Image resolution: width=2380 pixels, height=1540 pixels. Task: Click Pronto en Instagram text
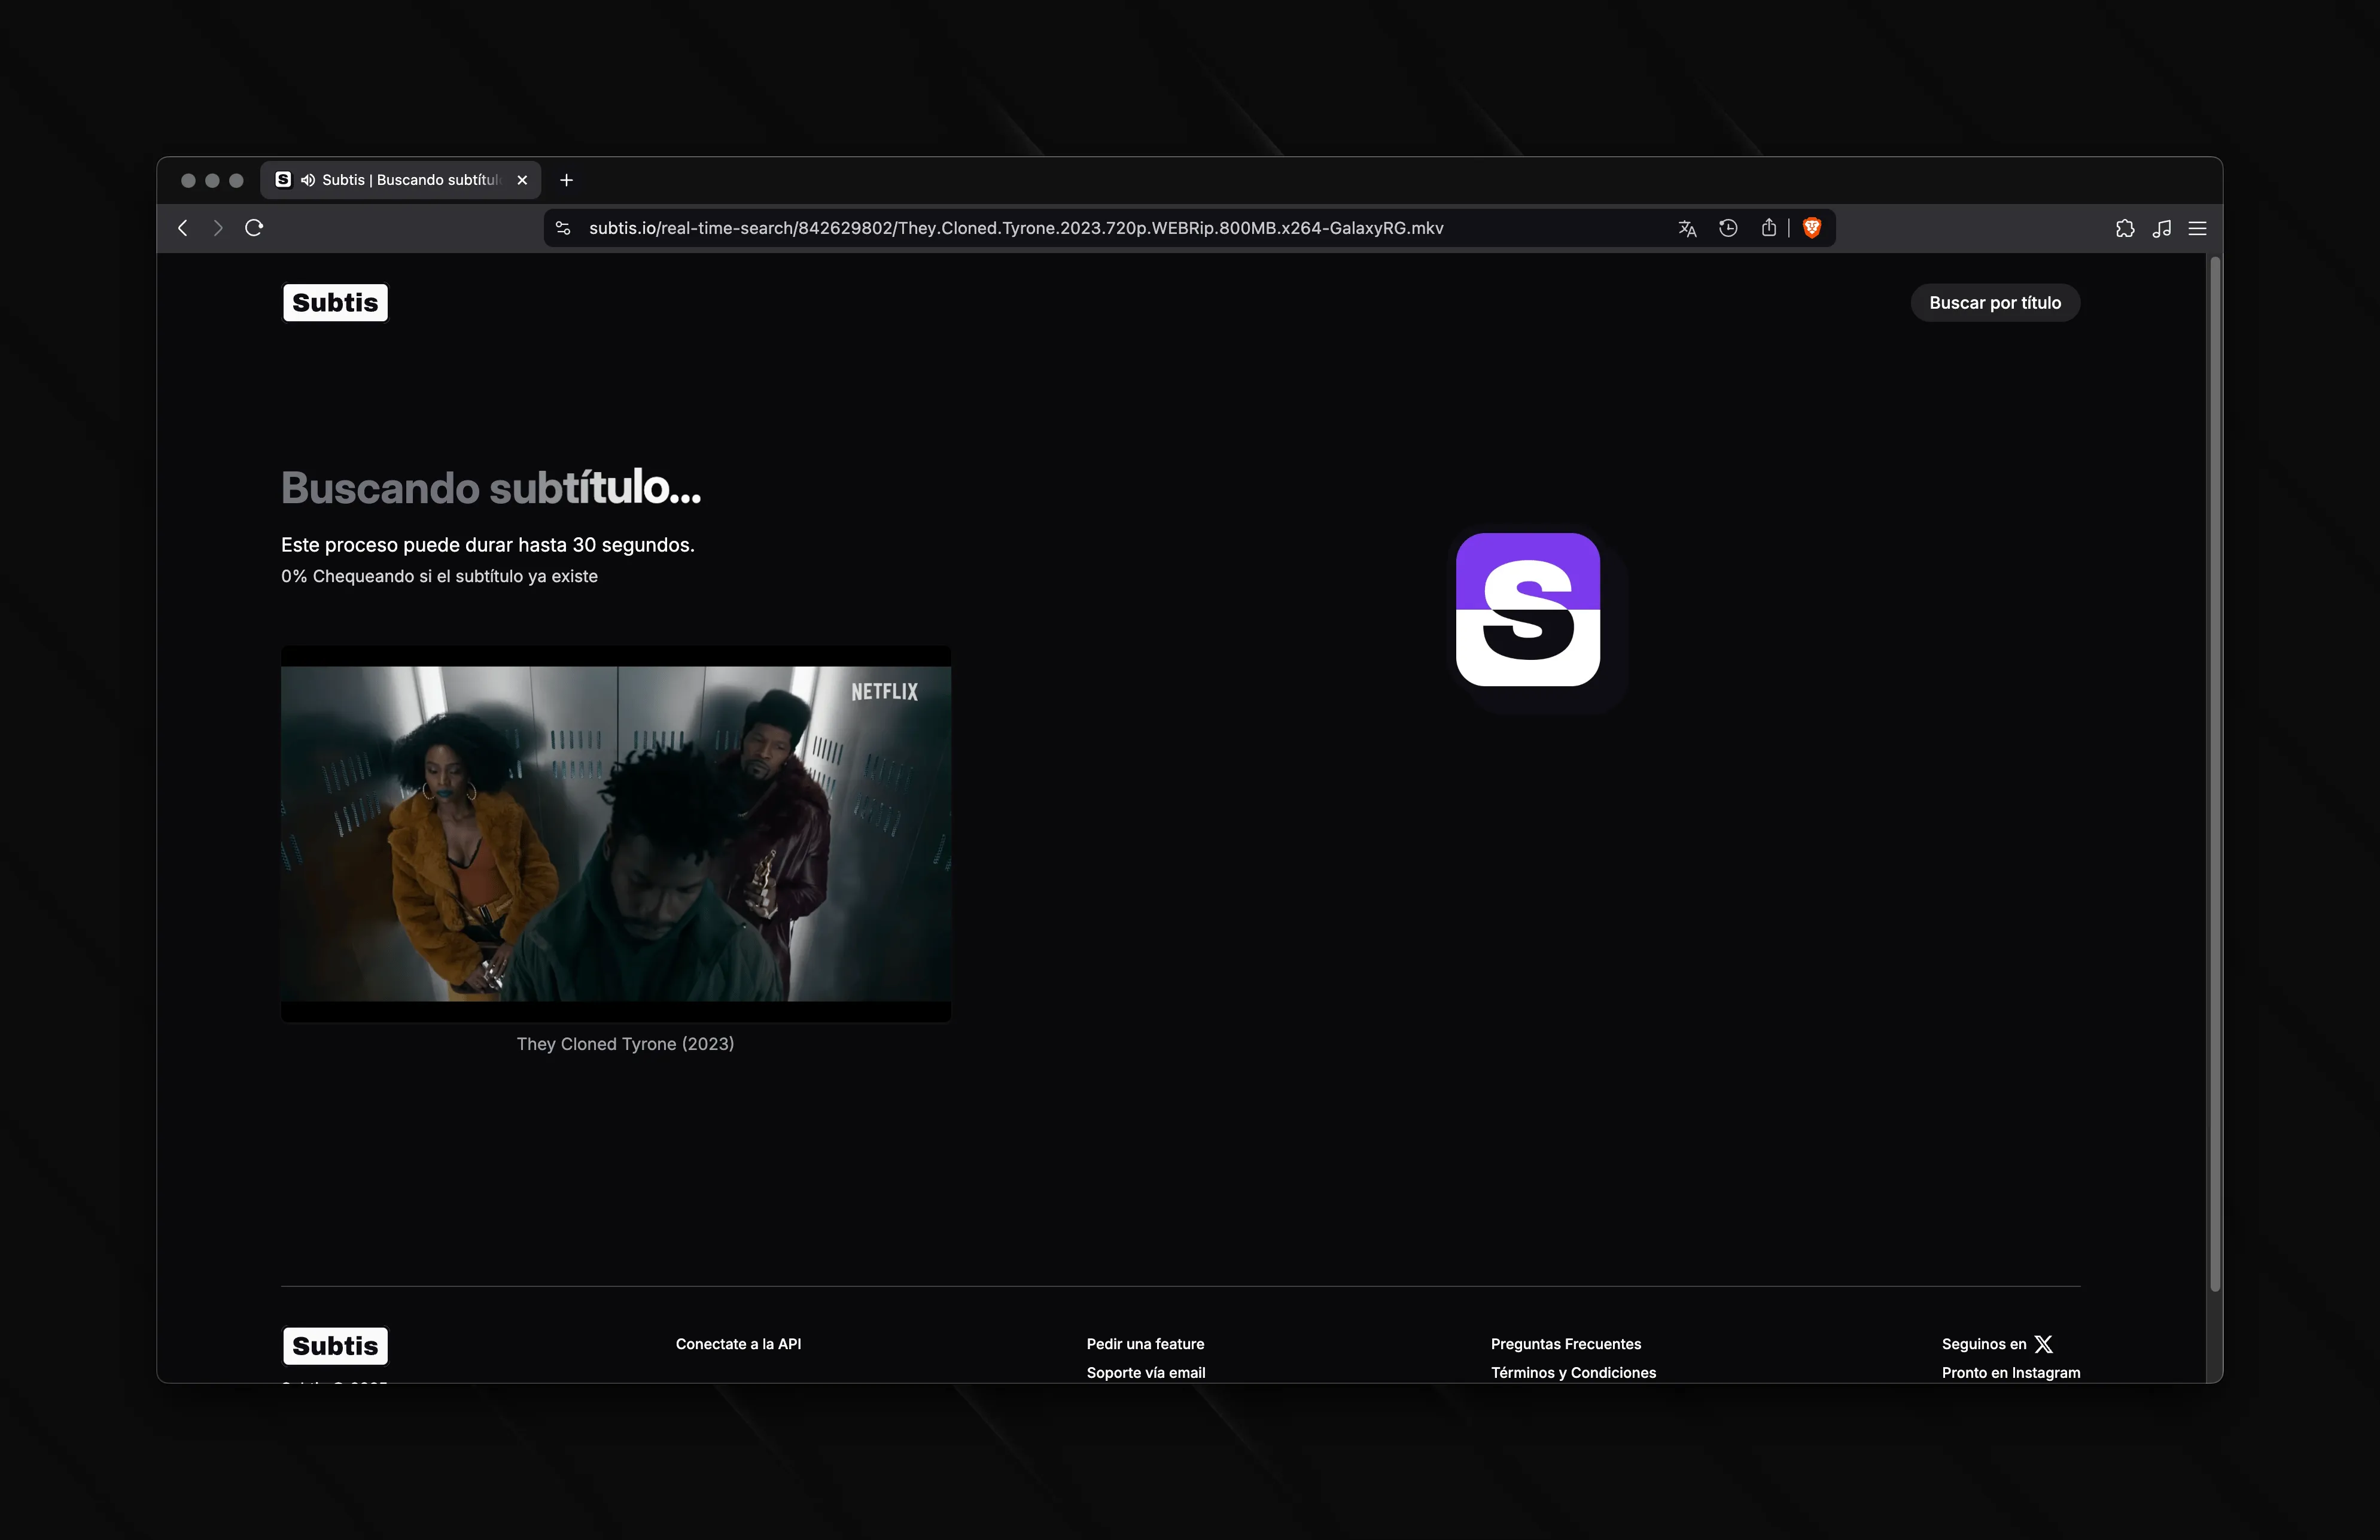point(2011,1373)
